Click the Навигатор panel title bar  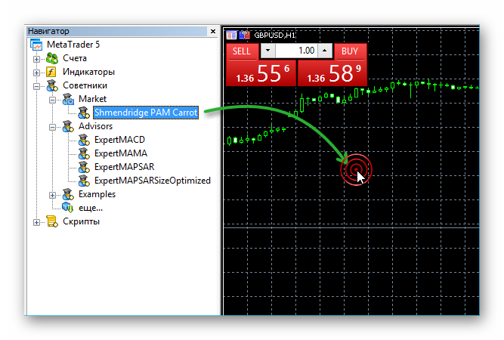tap(117, 31)
